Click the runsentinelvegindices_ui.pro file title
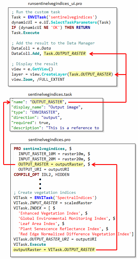 point(55,4)
